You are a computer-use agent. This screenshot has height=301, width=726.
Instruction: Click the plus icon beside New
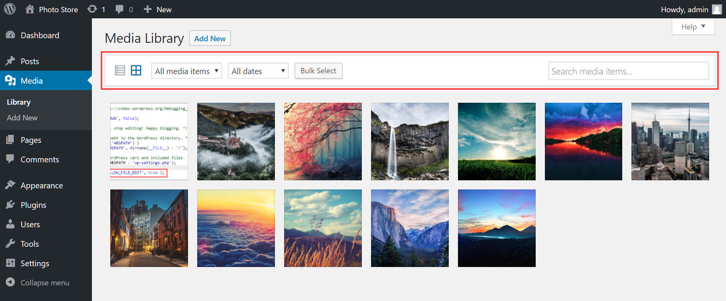coord(148,9)
